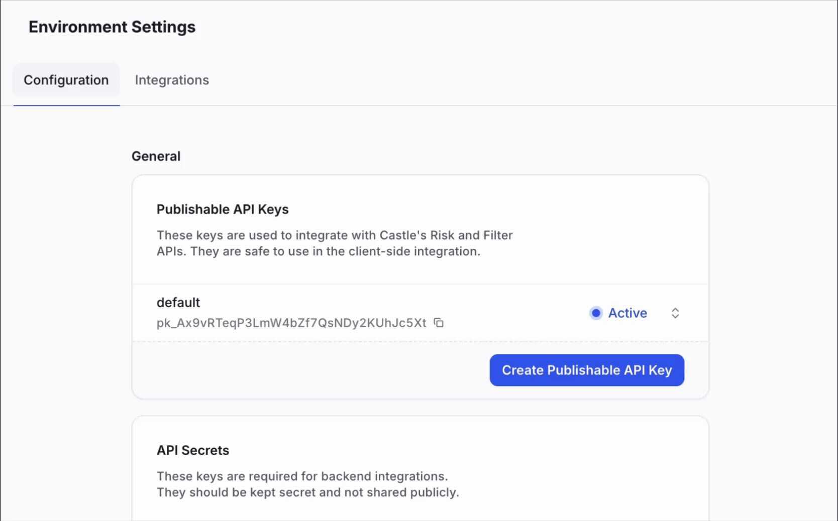
Task: Click the second line about client-side integration
Action: [x=319, y=251]
